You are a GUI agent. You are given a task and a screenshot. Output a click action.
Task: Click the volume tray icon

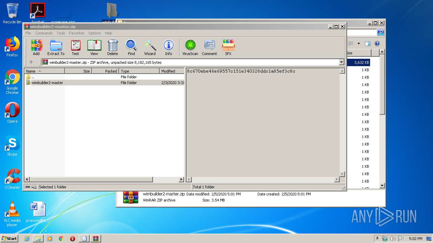(392, 239)
